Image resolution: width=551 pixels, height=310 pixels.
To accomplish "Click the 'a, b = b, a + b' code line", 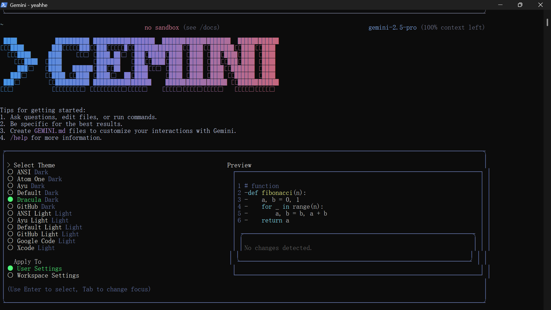I will pyautogui.click(x=301, y=214).
